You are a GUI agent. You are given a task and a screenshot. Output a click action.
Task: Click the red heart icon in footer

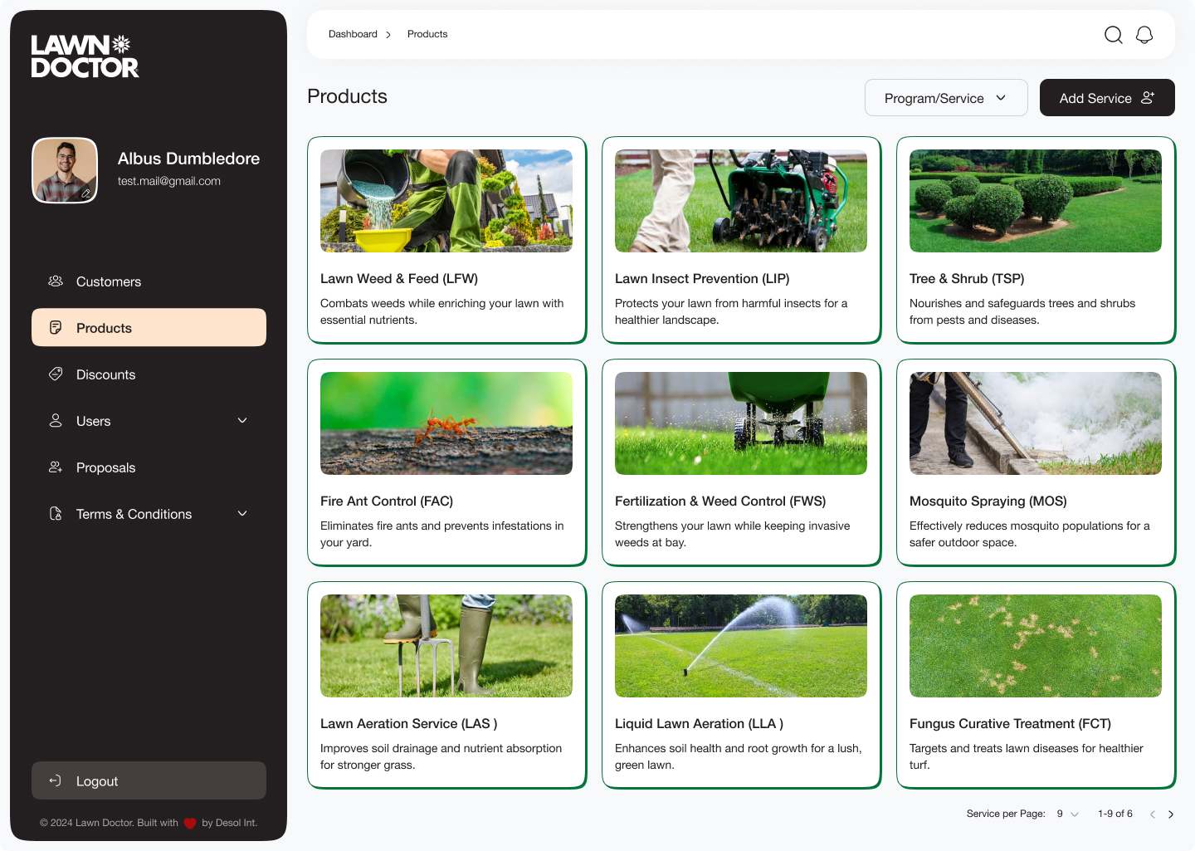tap(190, 824)
